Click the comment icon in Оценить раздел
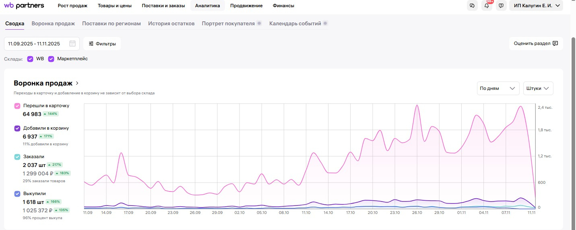Viewport: 576px width, 230px height. 555,43
